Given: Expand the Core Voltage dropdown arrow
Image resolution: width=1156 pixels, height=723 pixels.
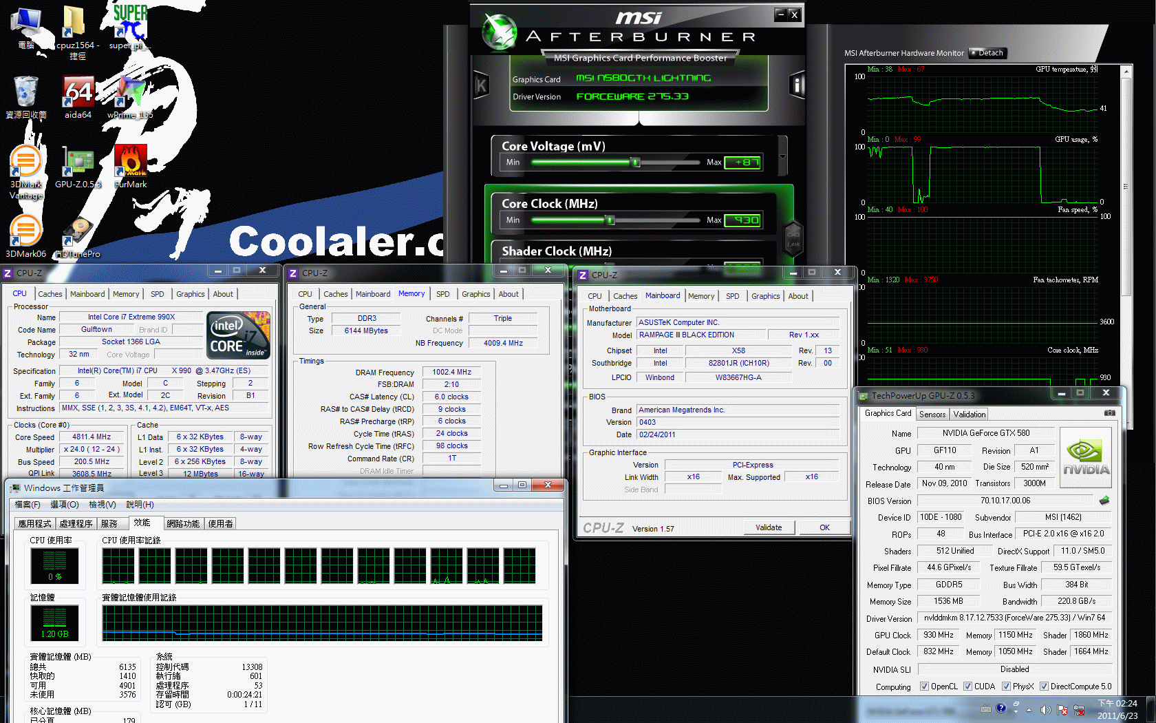Looking at the screenshot, I should pyautogui.click(x=782, y=156).
